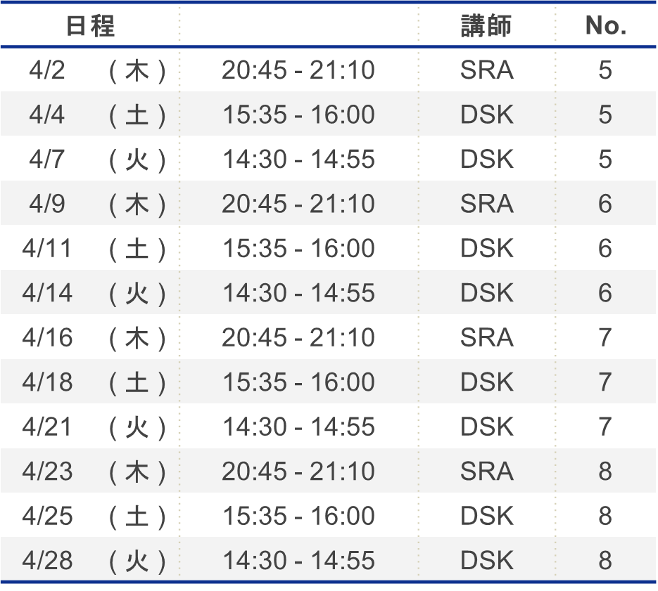The height and width of the screenshot is (591, 658).
Task: Select the (土) weekday label for 4/25
Action: 138,517
